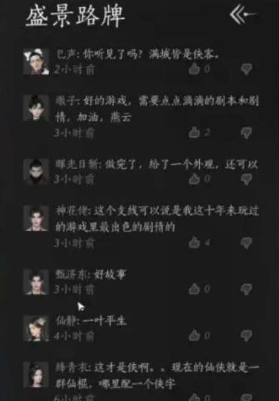
Task: Like the 给了一个外观 comment
Action: (x=194, y=179)
